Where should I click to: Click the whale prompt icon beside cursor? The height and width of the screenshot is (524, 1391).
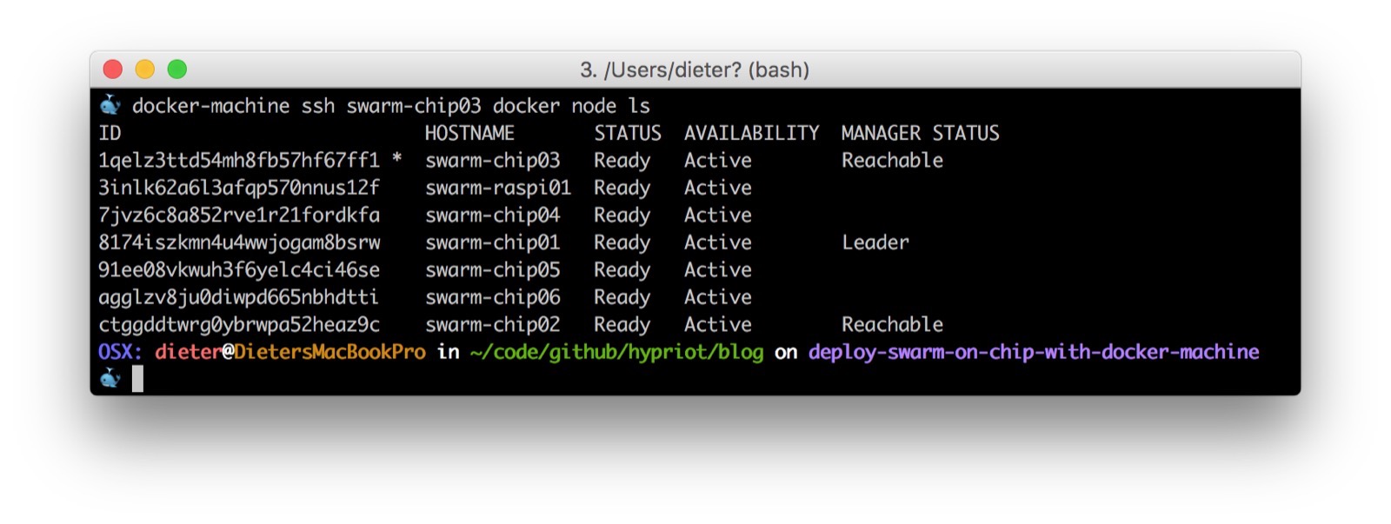110,378
